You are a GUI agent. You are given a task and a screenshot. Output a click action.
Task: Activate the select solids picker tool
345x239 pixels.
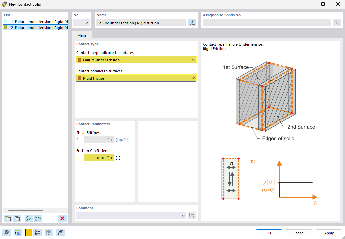click(x=337, y=22)
